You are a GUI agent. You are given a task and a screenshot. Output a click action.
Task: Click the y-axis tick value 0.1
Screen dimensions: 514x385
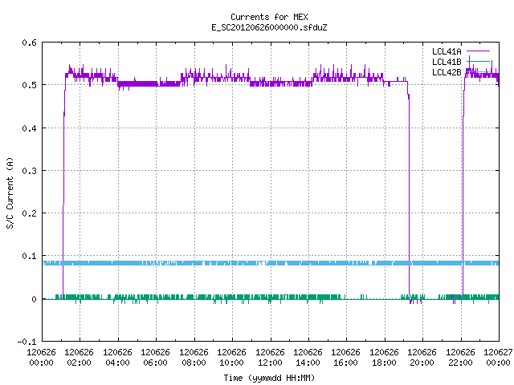[x=29, y=256]
